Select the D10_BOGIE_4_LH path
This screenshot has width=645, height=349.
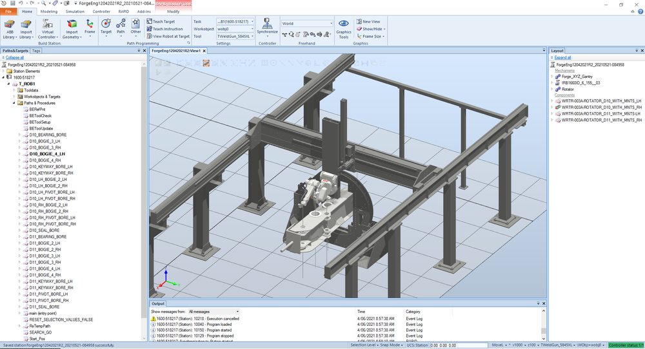pyautogui.click(x=47, y=154)
